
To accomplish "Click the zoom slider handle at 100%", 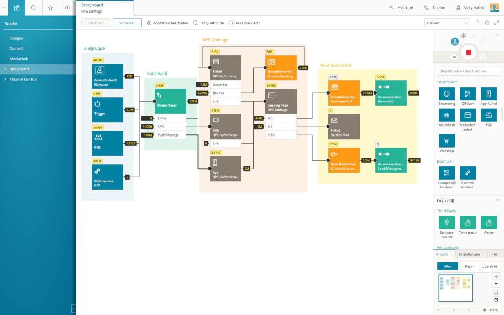I will click(x=485, y=310).
